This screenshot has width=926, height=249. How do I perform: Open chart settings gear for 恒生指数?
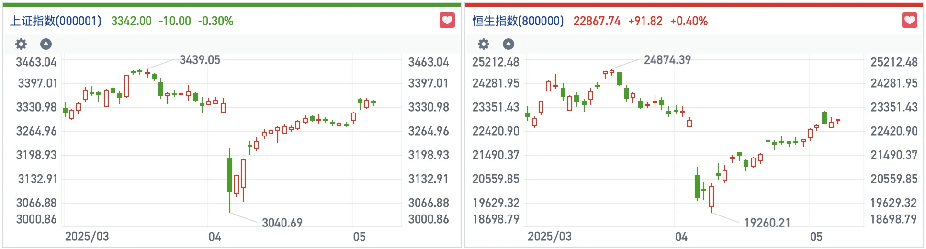pyautogui.click(x=484, y=44)
